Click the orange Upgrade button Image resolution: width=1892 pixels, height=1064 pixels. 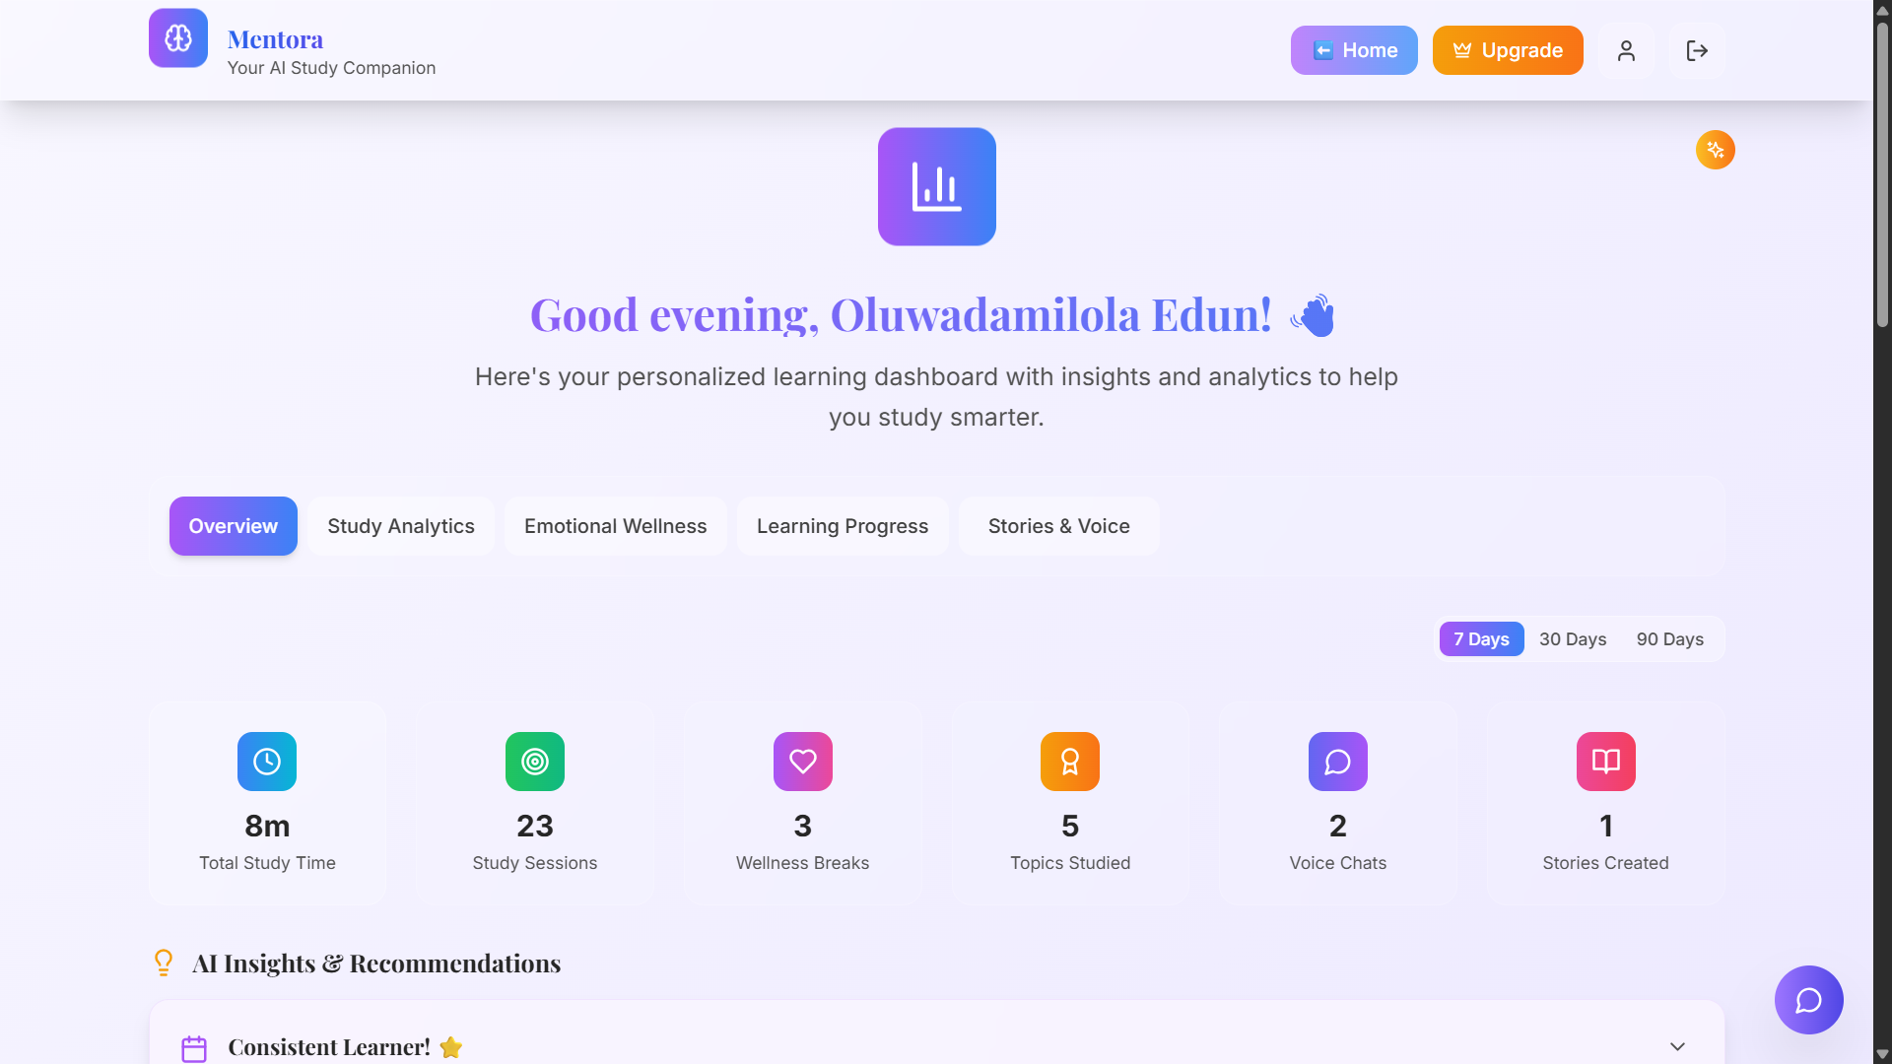1507,50
